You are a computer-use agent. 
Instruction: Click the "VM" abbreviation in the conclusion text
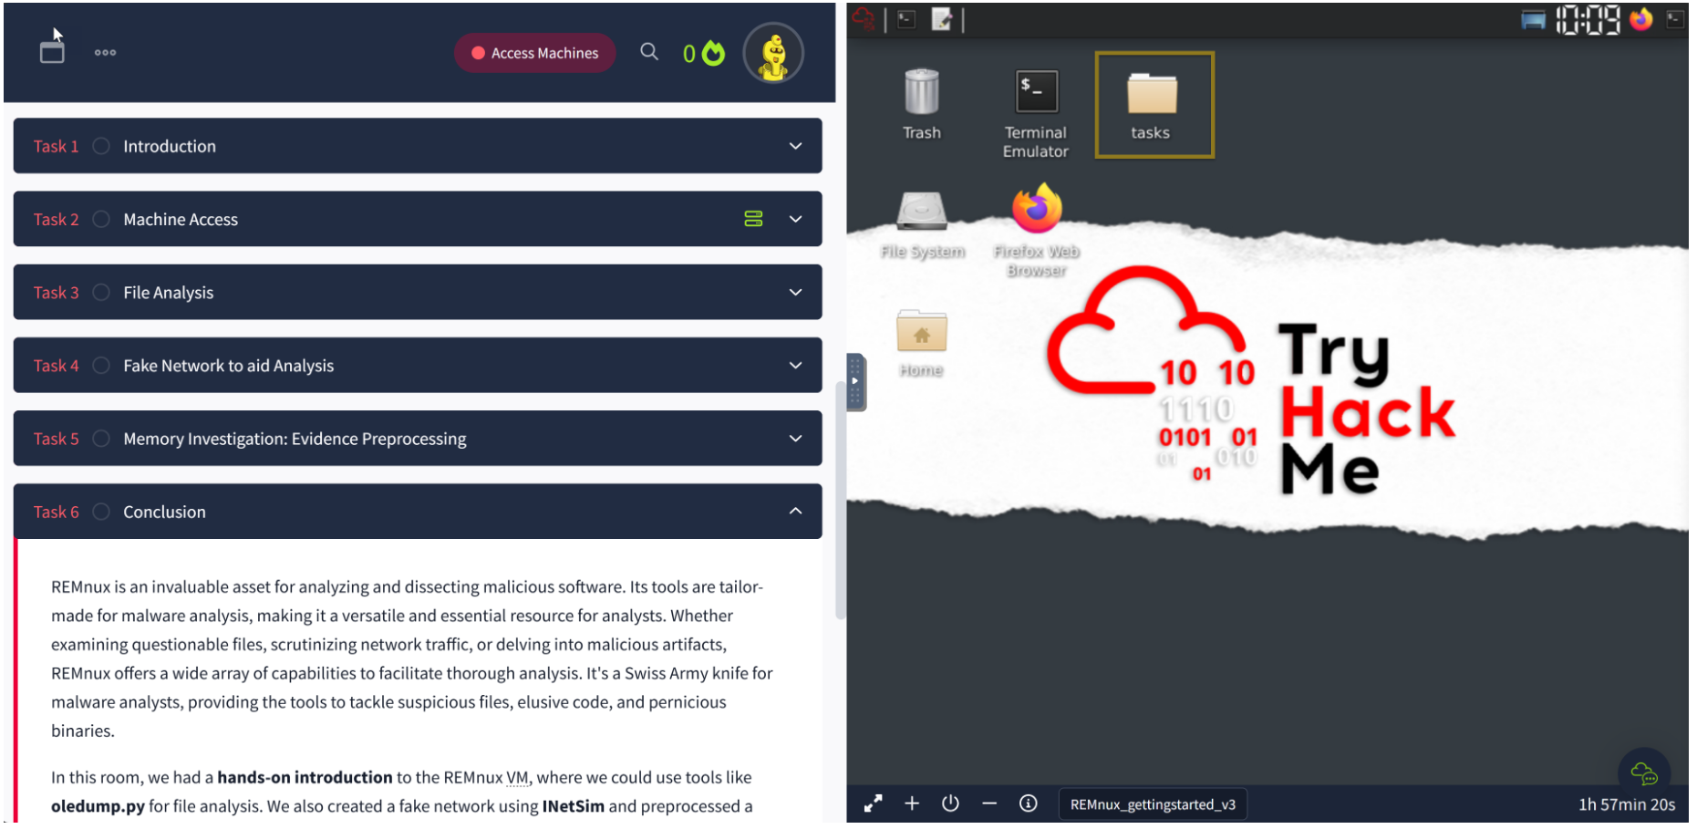pos(517,778)
